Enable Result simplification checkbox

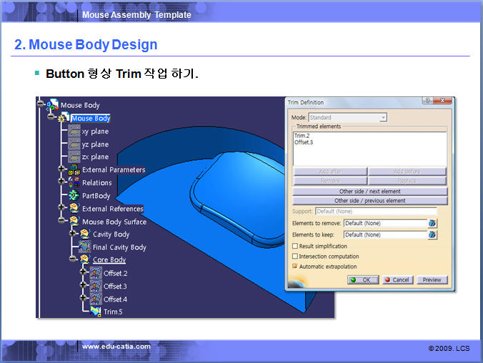(x=295, y=247)
